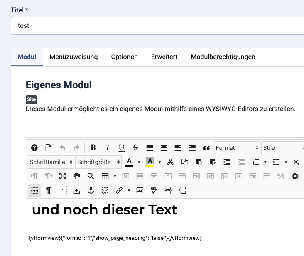
Task: Switch editor to fullscreen
Action: pos(63,176)
